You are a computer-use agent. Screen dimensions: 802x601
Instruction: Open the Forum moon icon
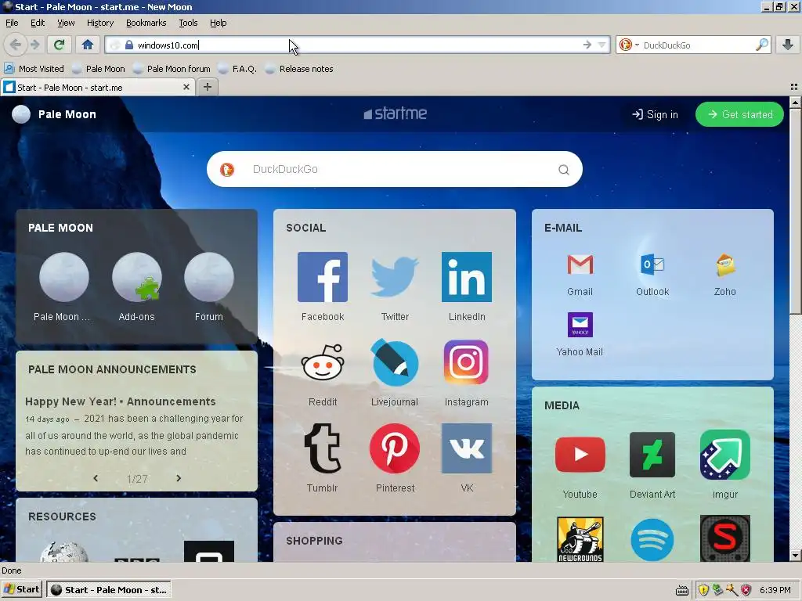click(208, 277)
